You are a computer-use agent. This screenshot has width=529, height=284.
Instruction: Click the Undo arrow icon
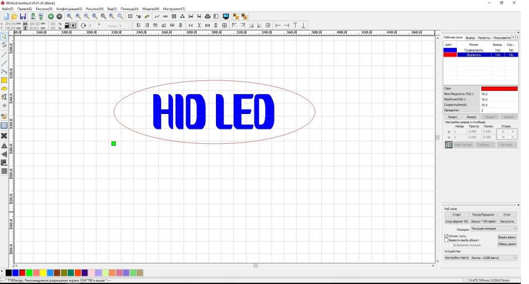51,16
